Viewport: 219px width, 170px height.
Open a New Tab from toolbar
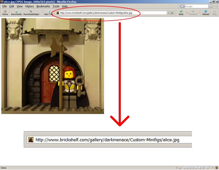coord(49,13)
